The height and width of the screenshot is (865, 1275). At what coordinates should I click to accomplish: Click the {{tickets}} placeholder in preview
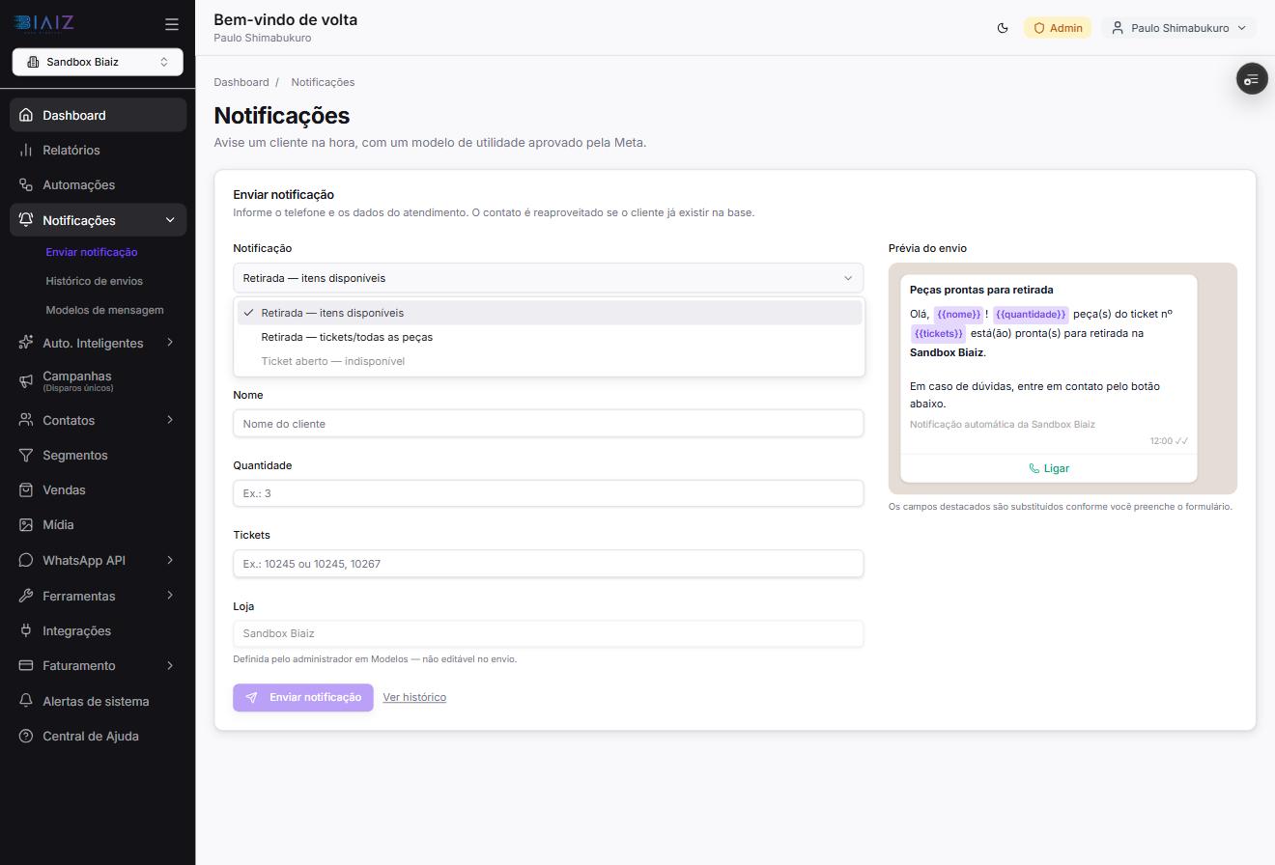(938, 333)
